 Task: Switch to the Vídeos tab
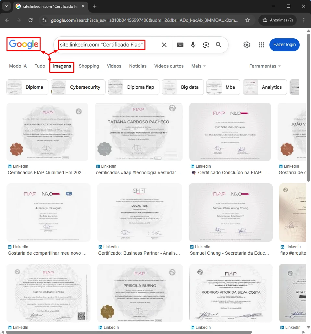pyautogui.click(x=114, y=66)
